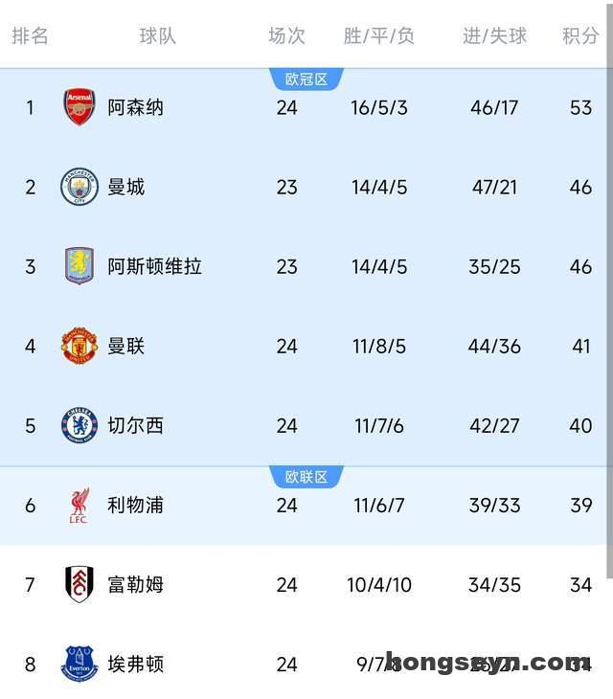Select the 积分 column header
This screenshot has width=613, height=699.
(x=580, y=36)
